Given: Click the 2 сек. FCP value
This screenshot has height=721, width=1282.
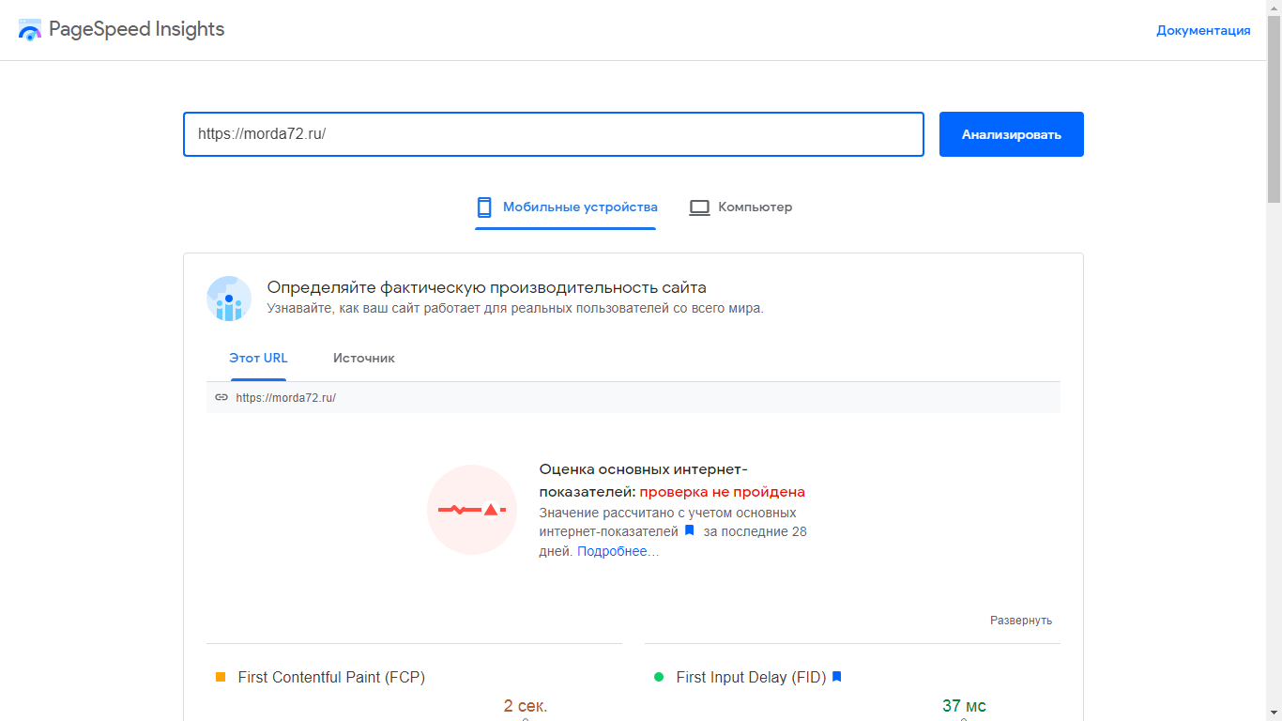Looking at the screenshot, I should coord(526,706).
